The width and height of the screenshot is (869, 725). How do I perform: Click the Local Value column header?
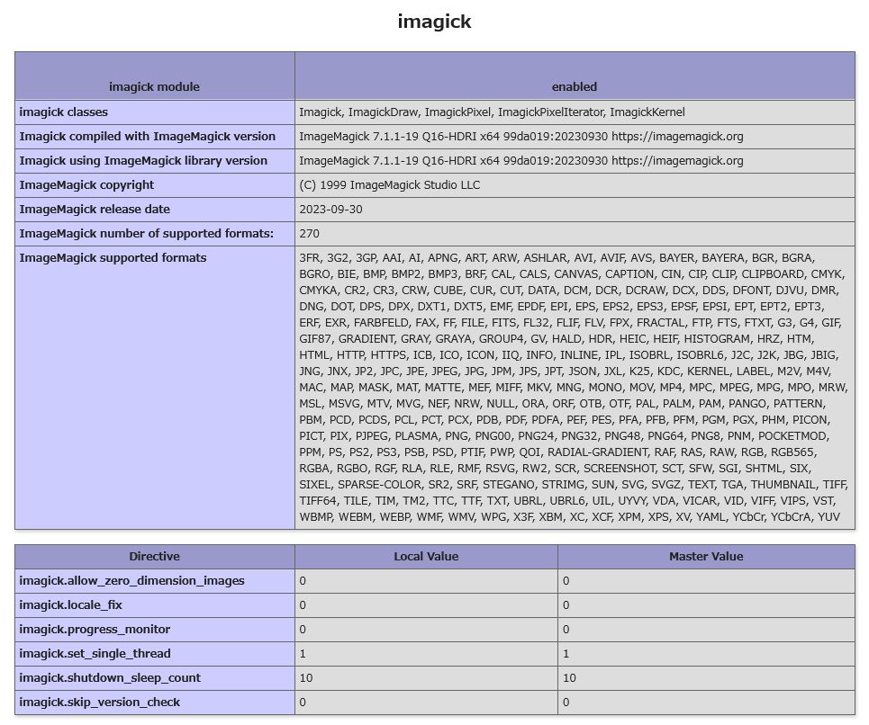click(x=426, y=556)
